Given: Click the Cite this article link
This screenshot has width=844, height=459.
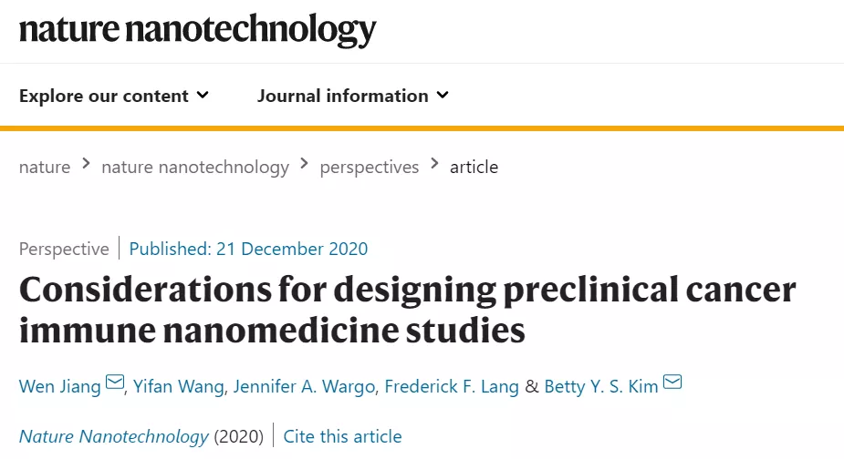Looking at the screenshot, I should [342, 436].
